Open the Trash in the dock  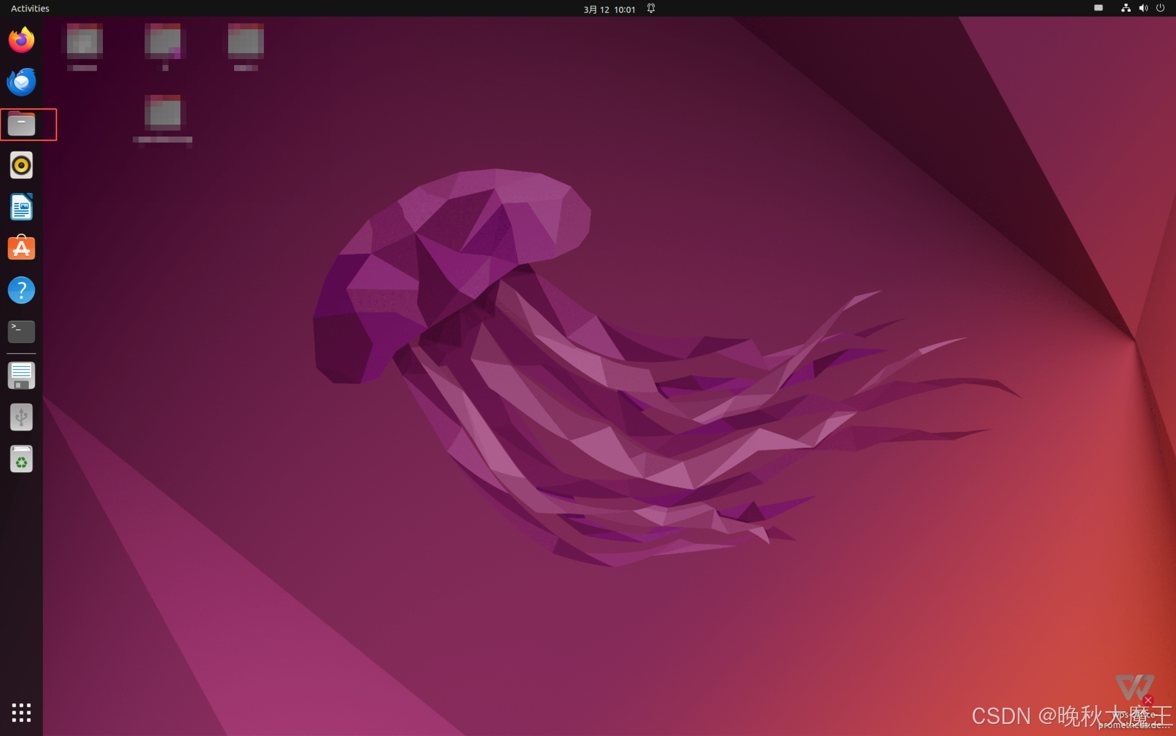tap(21, 459)
